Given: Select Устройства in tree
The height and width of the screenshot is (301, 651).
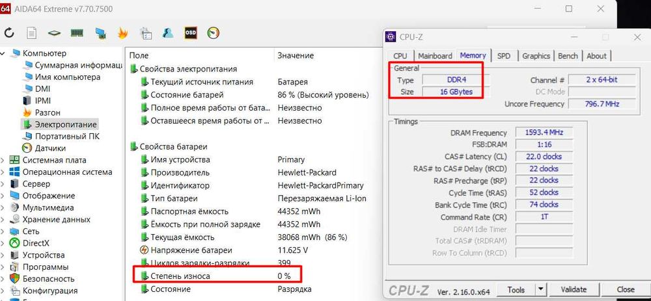Looking at the screenshot, I should (44, 255).
